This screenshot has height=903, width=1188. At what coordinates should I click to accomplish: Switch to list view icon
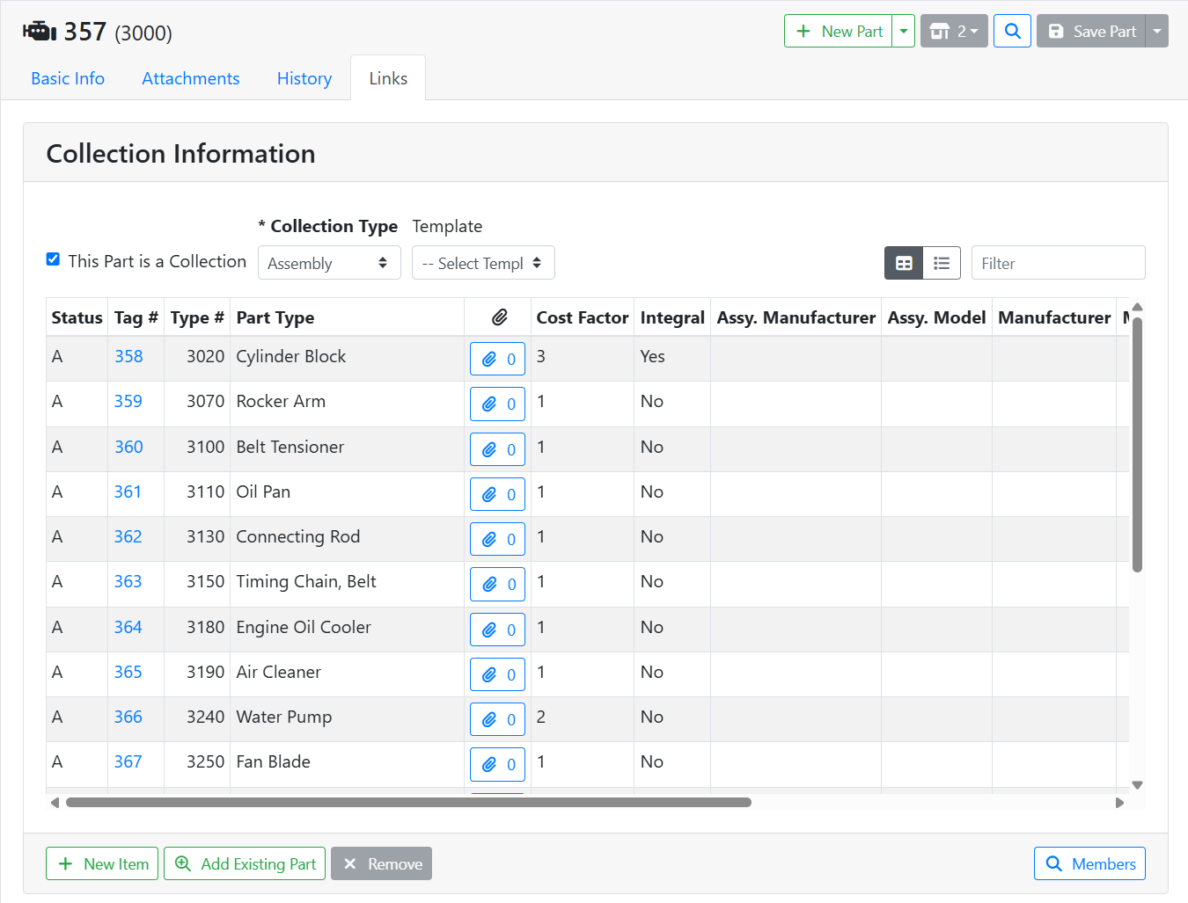[942, 263]
